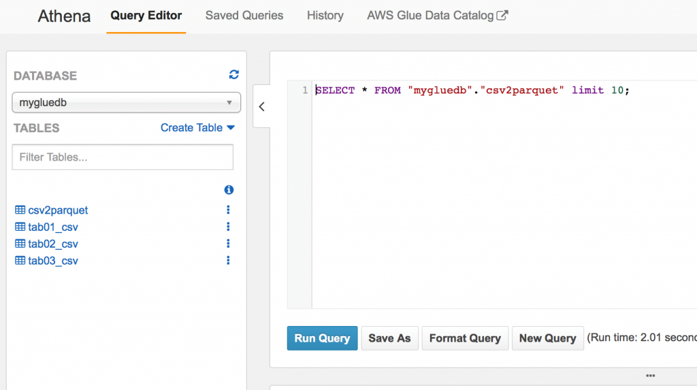Open options menu for csv2parquet table

(228, 210)
